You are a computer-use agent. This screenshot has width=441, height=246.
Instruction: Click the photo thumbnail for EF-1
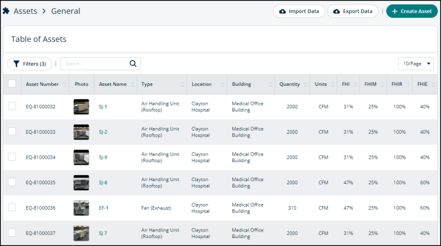coord(81,208)
